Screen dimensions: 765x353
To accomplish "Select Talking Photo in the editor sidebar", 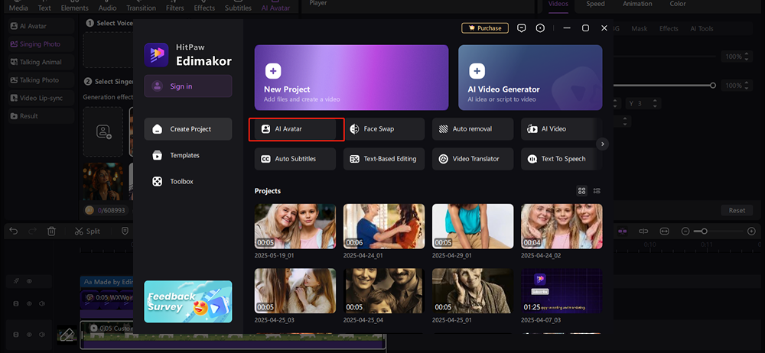I will (41, 80).
